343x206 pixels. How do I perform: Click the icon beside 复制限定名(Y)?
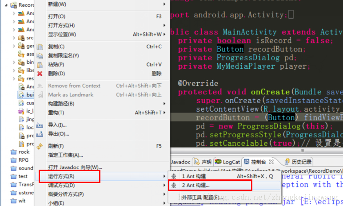coord(40,56)
